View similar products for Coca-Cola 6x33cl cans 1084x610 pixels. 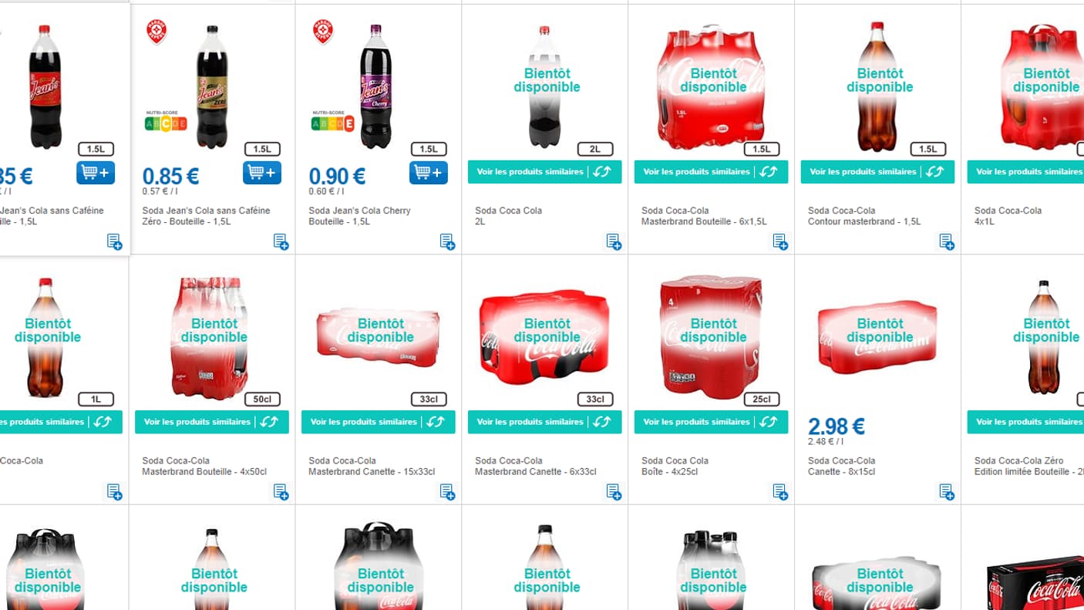pyautogui.click(x=544, y=422)
